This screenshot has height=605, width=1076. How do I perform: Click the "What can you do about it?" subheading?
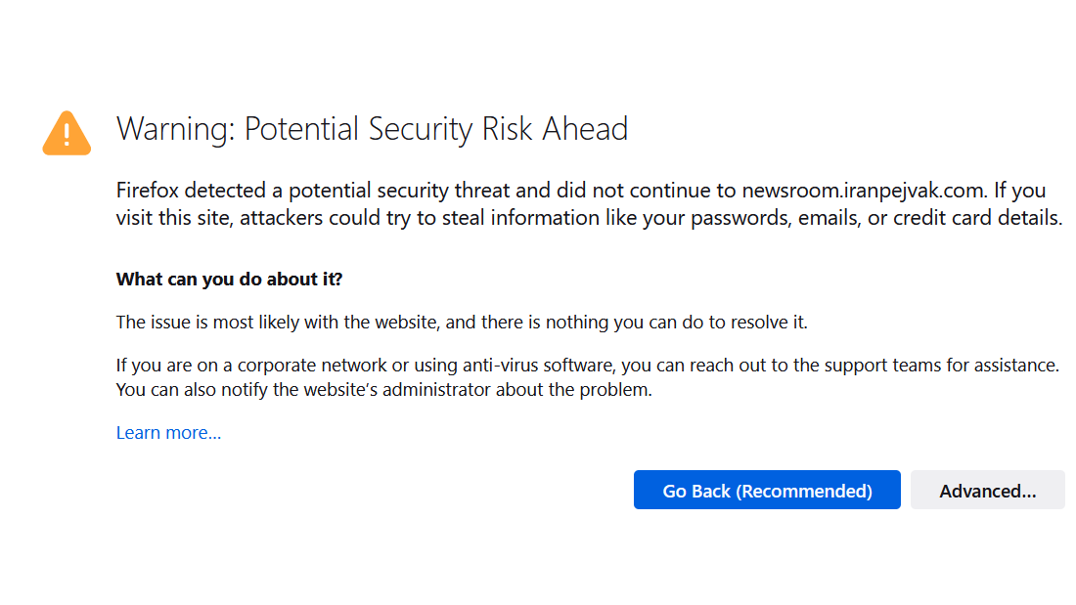[x=229, y=280]
